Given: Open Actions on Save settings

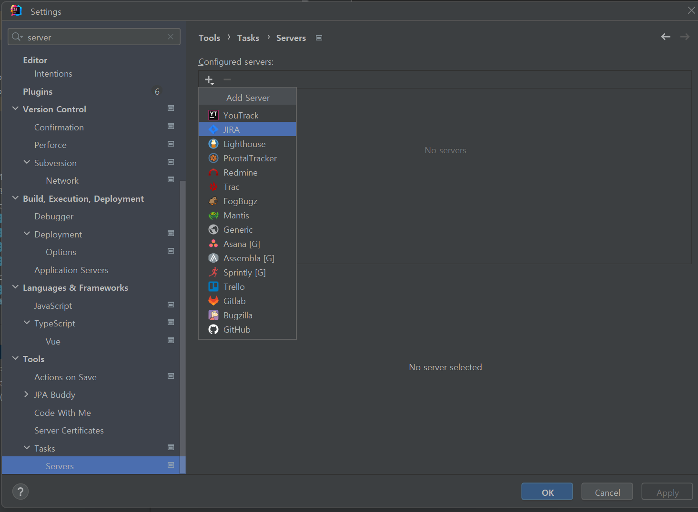Looking at the screenshot, I should tap(65, 377).
